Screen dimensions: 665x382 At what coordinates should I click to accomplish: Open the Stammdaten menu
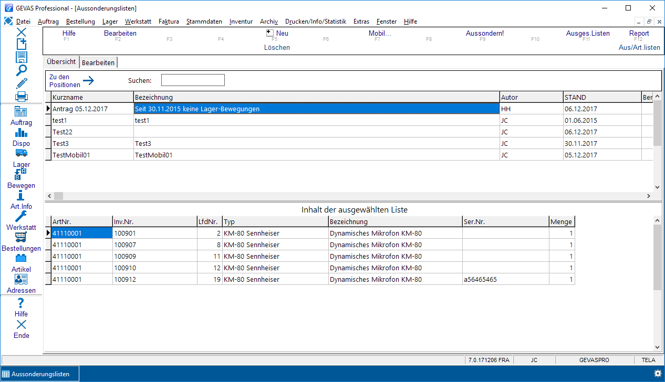pyautogui.click(x=204, y=22)
